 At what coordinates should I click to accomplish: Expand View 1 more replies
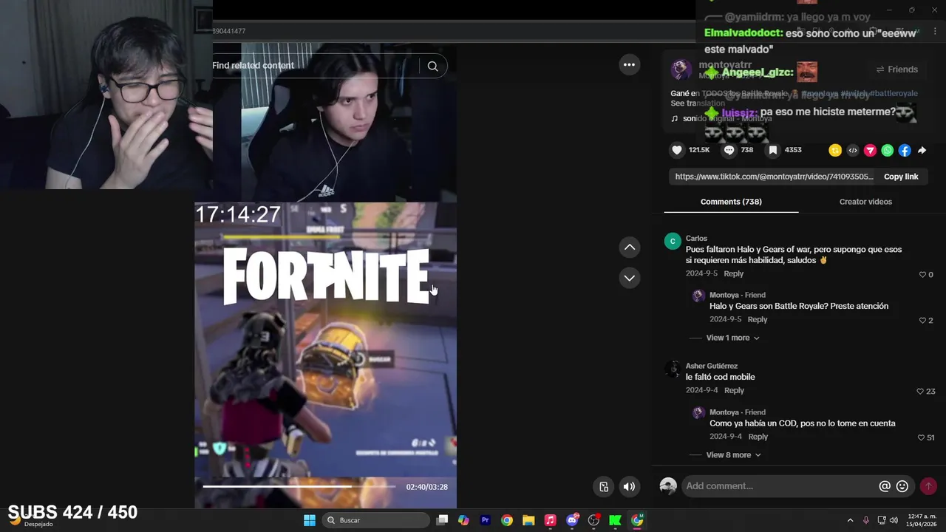pyautogui.click(x=732, y=338)
